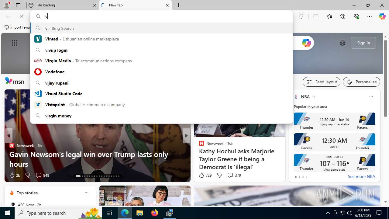Choose 'vijay rupani' suggestion
The image size is (389, 219).
(161, 83)
